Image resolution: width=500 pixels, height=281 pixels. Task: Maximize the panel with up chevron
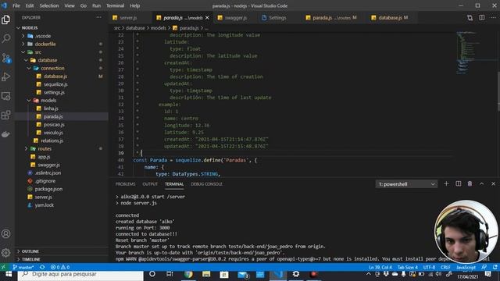coord(481,184)
